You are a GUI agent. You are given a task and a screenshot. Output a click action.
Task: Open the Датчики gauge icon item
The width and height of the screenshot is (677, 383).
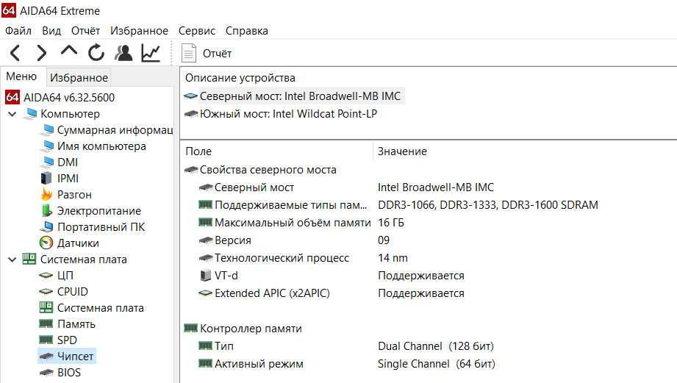pos(69,243)
